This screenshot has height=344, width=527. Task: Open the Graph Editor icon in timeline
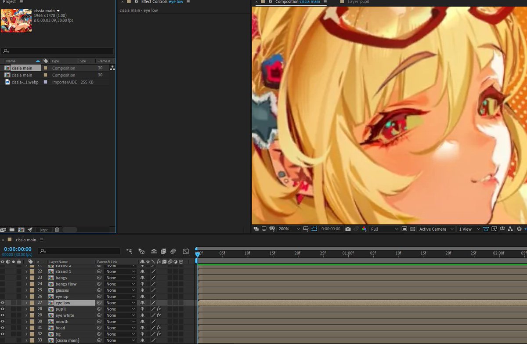(186, 251)
